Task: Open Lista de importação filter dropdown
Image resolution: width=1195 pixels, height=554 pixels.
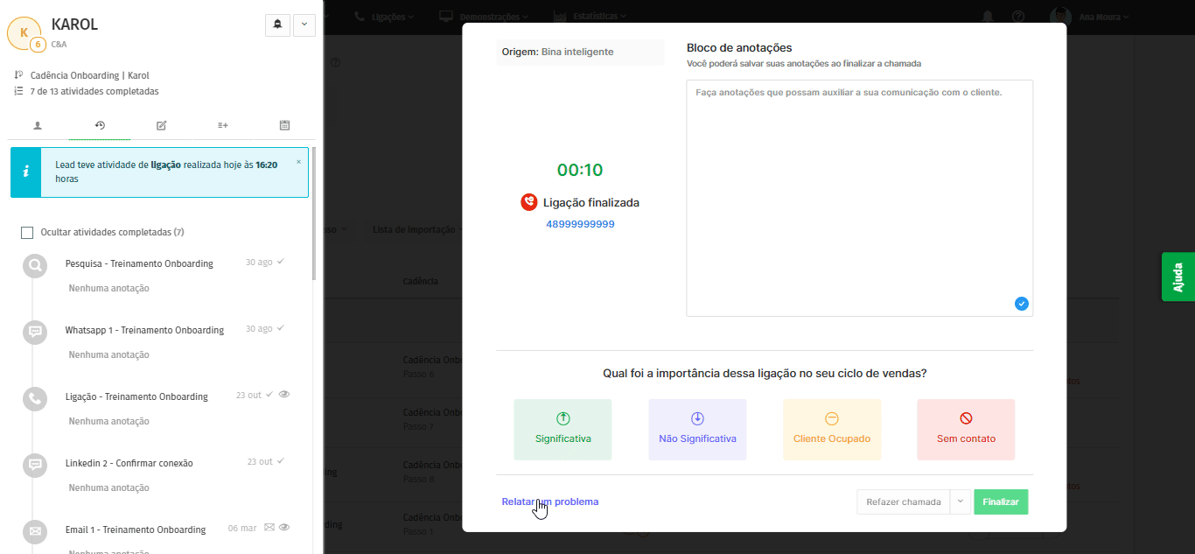Action: 417,229
